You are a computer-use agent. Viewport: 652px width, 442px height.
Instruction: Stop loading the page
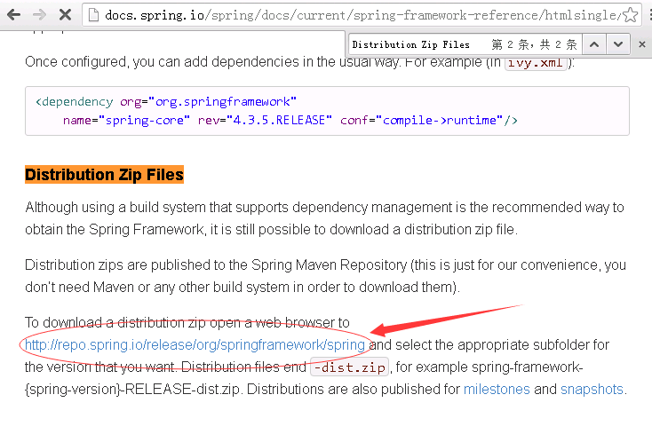65,15
